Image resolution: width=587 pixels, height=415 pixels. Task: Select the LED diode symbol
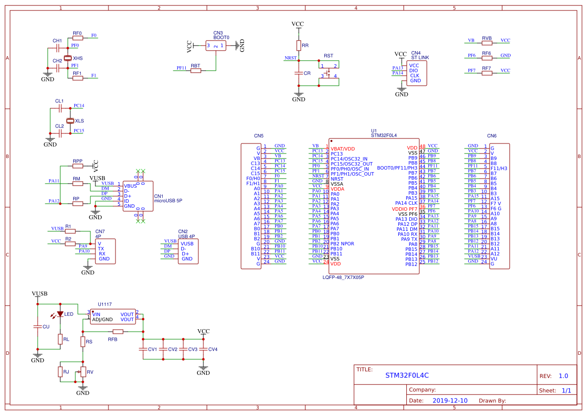(60, 314)
